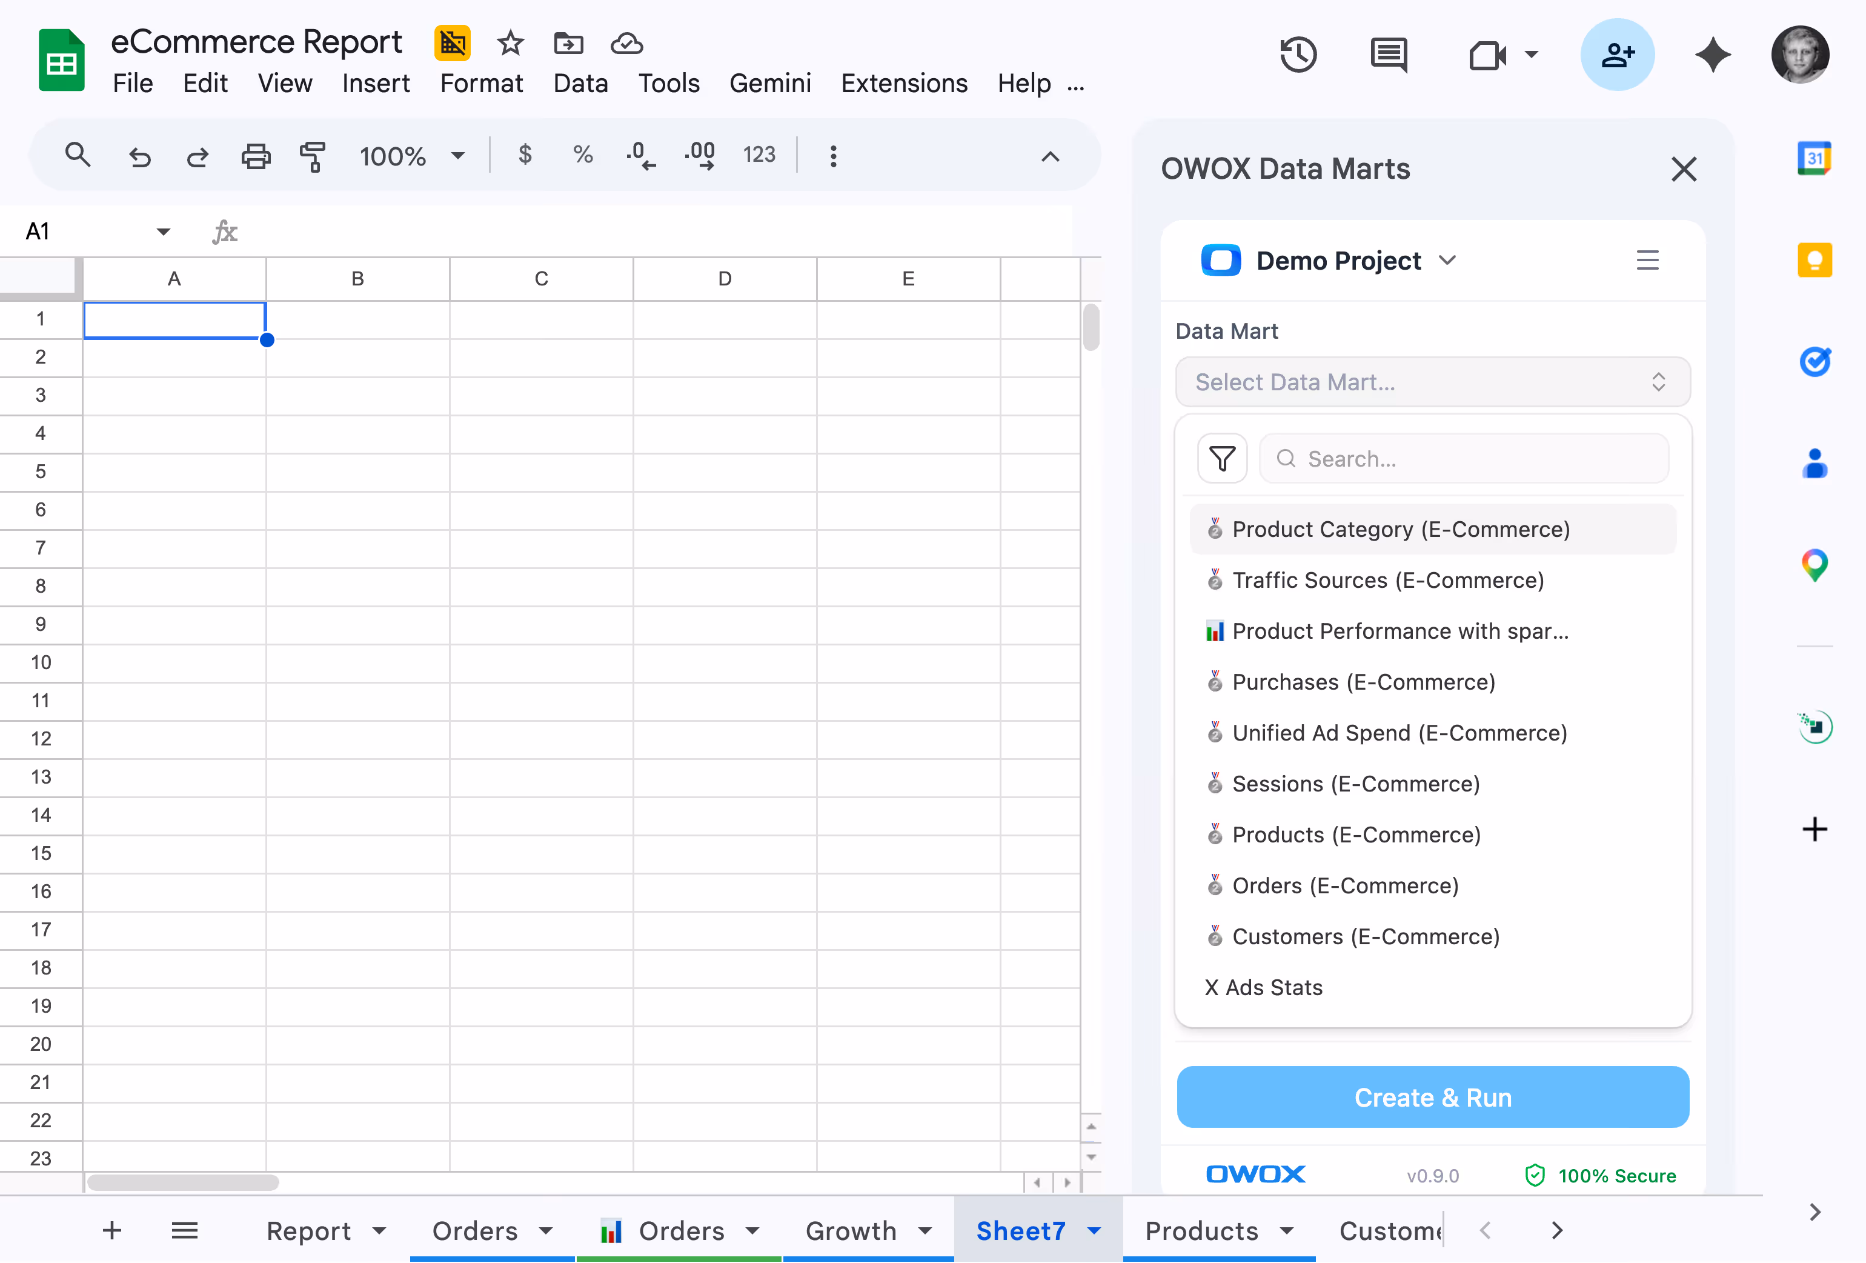Open the data mart filter icon
Image resolution: width=1866 pixels, height=1263 pixels.
1222,458
